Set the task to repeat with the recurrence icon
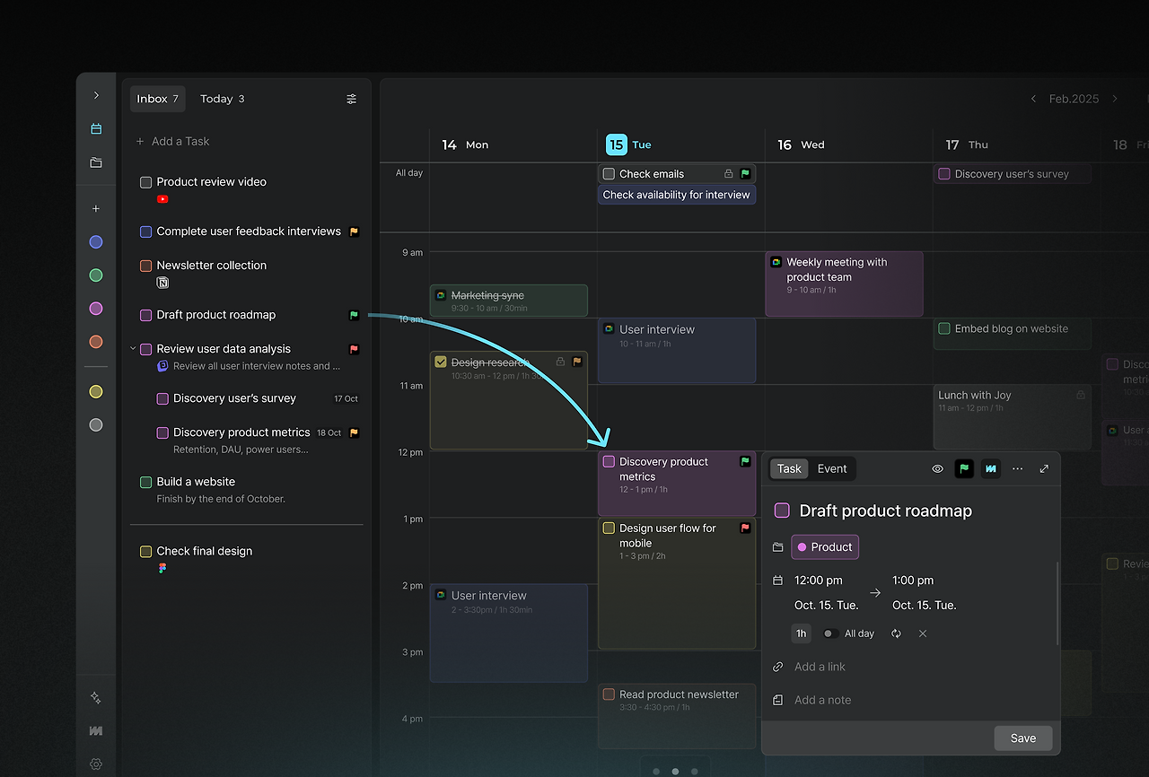The image size is (1149, 777). [896, 633]
